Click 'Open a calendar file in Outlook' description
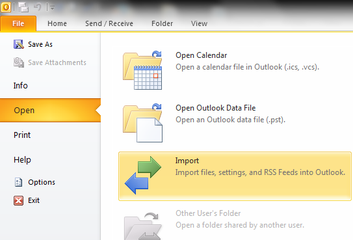This screenshot has width=353, height=240. pyautogui.click(x=248, y=67)
